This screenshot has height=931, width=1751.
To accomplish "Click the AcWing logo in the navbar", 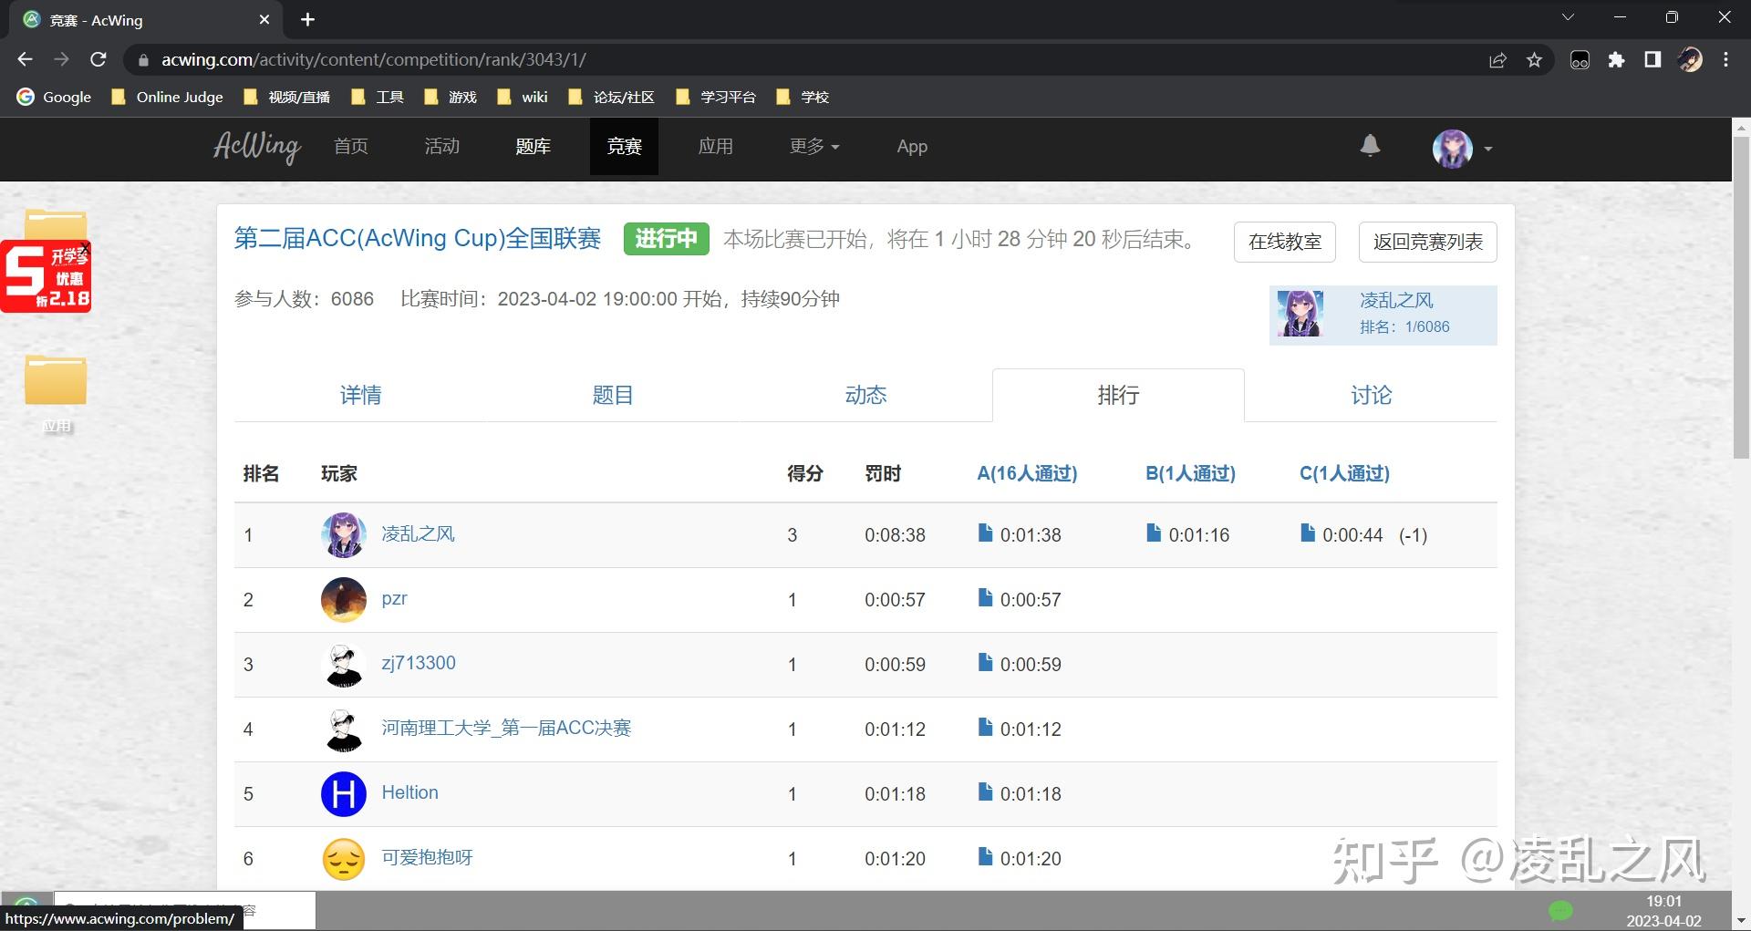I will pyautogui.click(x=255, y=147).
